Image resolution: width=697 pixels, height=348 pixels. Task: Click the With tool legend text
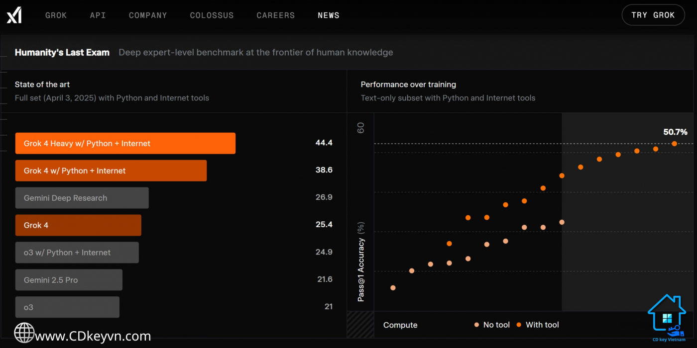(542, 325)
